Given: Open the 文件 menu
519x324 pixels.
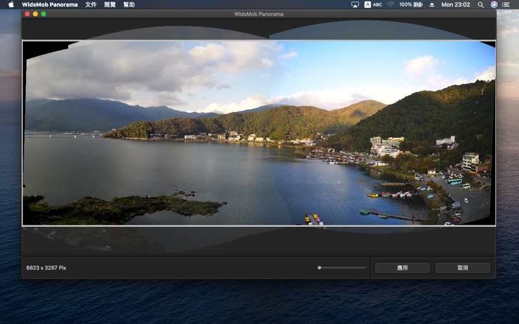Looking at the screenshot, I should click(91, 5).
